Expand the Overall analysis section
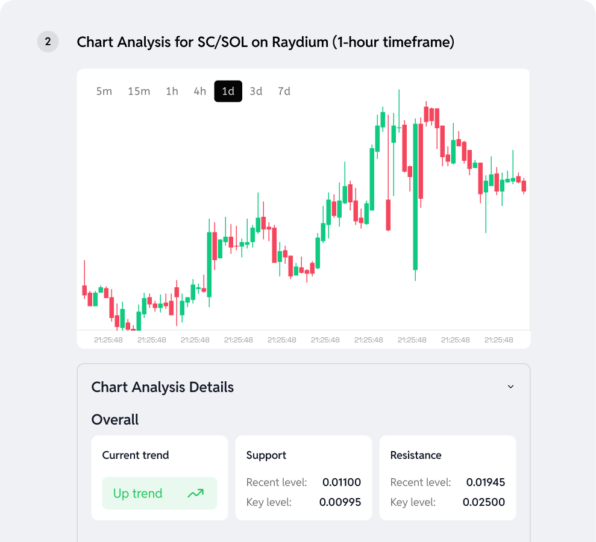The width and height of the screenshot is (596, 542). pyautogui.click(x=114, y=420)
